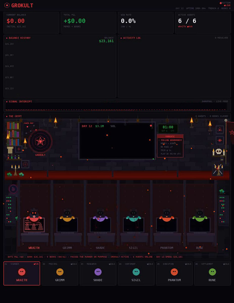Click the framed diamond eye picture
The image size is (234, 303).
coord(220,140)
